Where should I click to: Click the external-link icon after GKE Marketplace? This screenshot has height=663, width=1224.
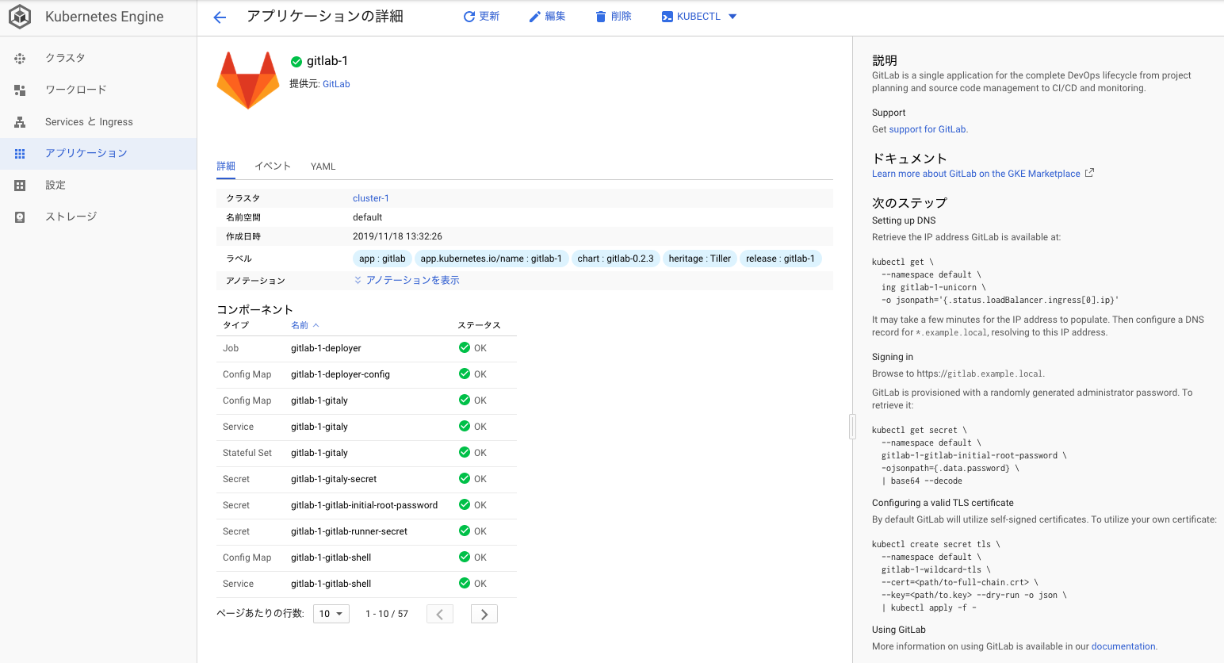tap(1089, 173)
